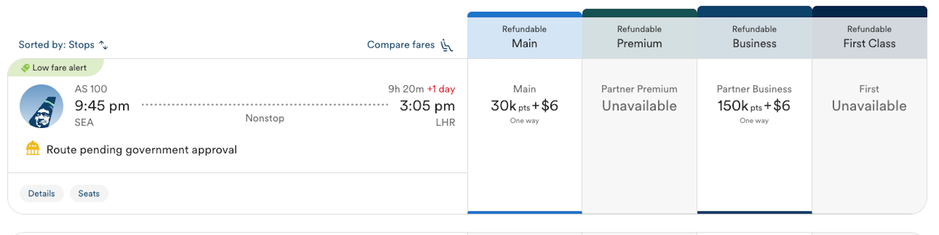Click the unavailable First fare cell
Image resolution: width=939 pixels, height=235 pixels.
869,106
